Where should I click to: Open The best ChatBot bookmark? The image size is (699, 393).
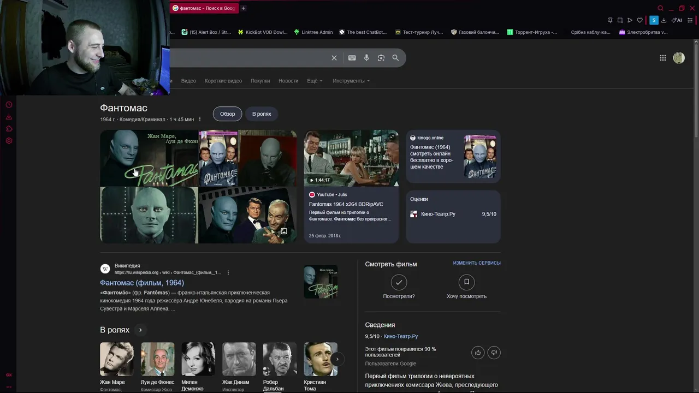tap(363, 32)
